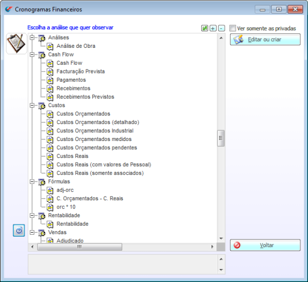Image resolution: width=308 pixels, height=282 pixels.
Task: Click the adj-orc document icon
Action: click(x=50, y=190)
